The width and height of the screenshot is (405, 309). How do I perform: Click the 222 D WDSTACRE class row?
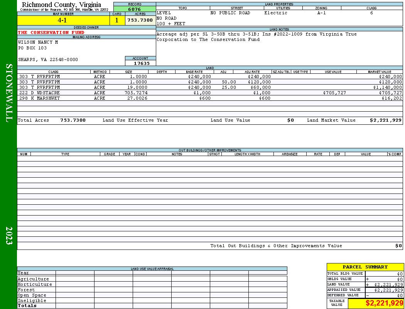click(x=39, y=93)
